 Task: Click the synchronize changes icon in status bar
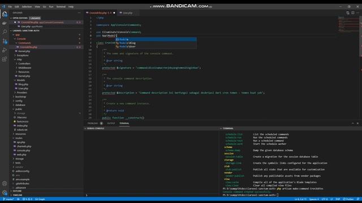tap(18, 199)
